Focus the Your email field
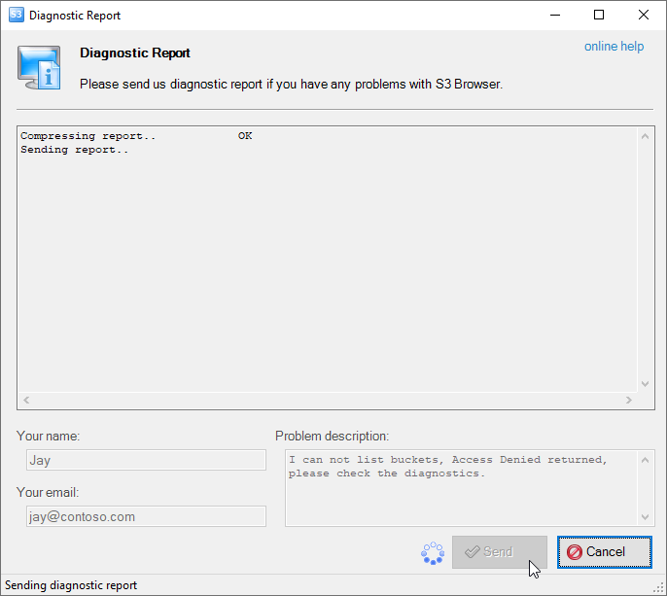This screenshot has width=667, height=596. (146, 516)
